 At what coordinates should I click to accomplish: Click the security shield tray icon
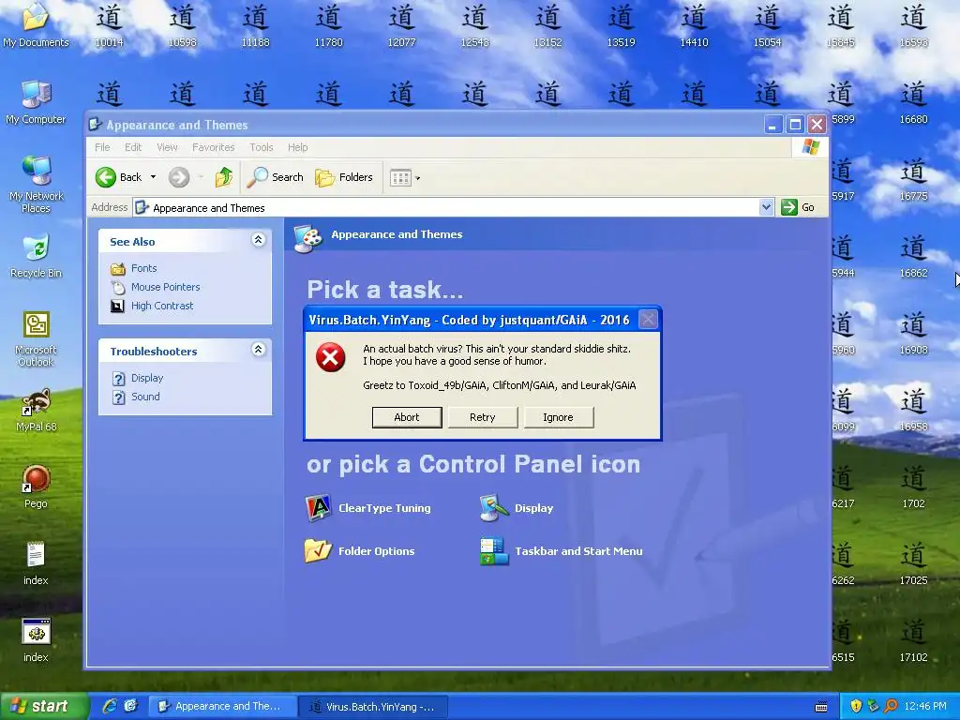click(856, 706)
